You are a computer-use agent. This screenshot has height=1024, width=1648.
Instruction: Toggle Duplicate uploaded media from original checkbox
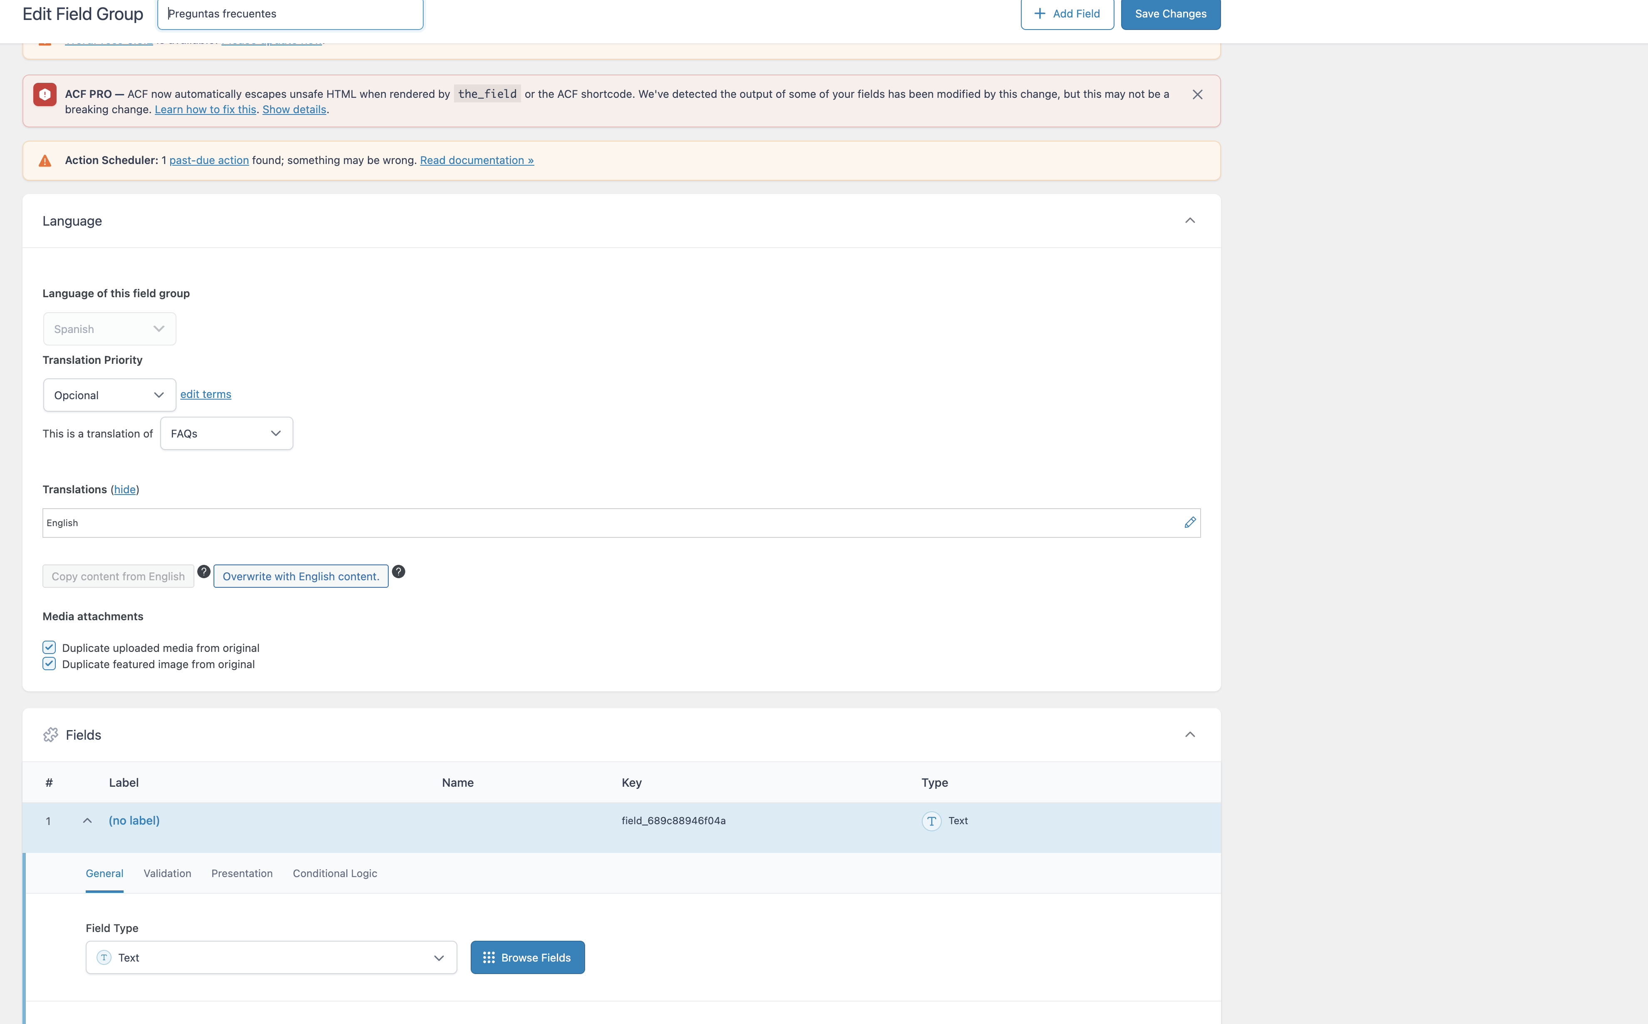49,647
